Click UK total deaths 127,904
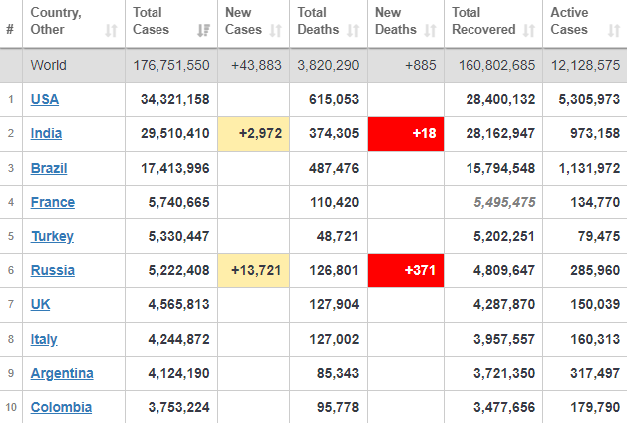 coord(334,304)
